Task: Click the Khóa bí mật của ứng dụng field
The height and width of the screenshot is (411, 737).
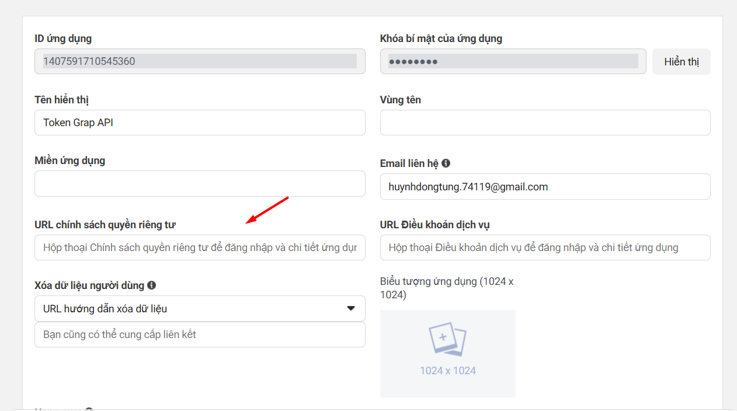Action: 513,61
